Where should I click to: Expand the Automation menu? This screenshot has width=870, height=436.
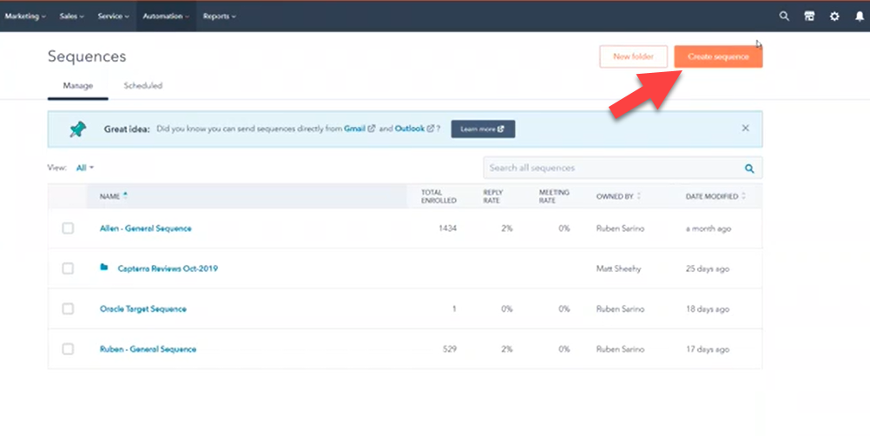[166, 17]
